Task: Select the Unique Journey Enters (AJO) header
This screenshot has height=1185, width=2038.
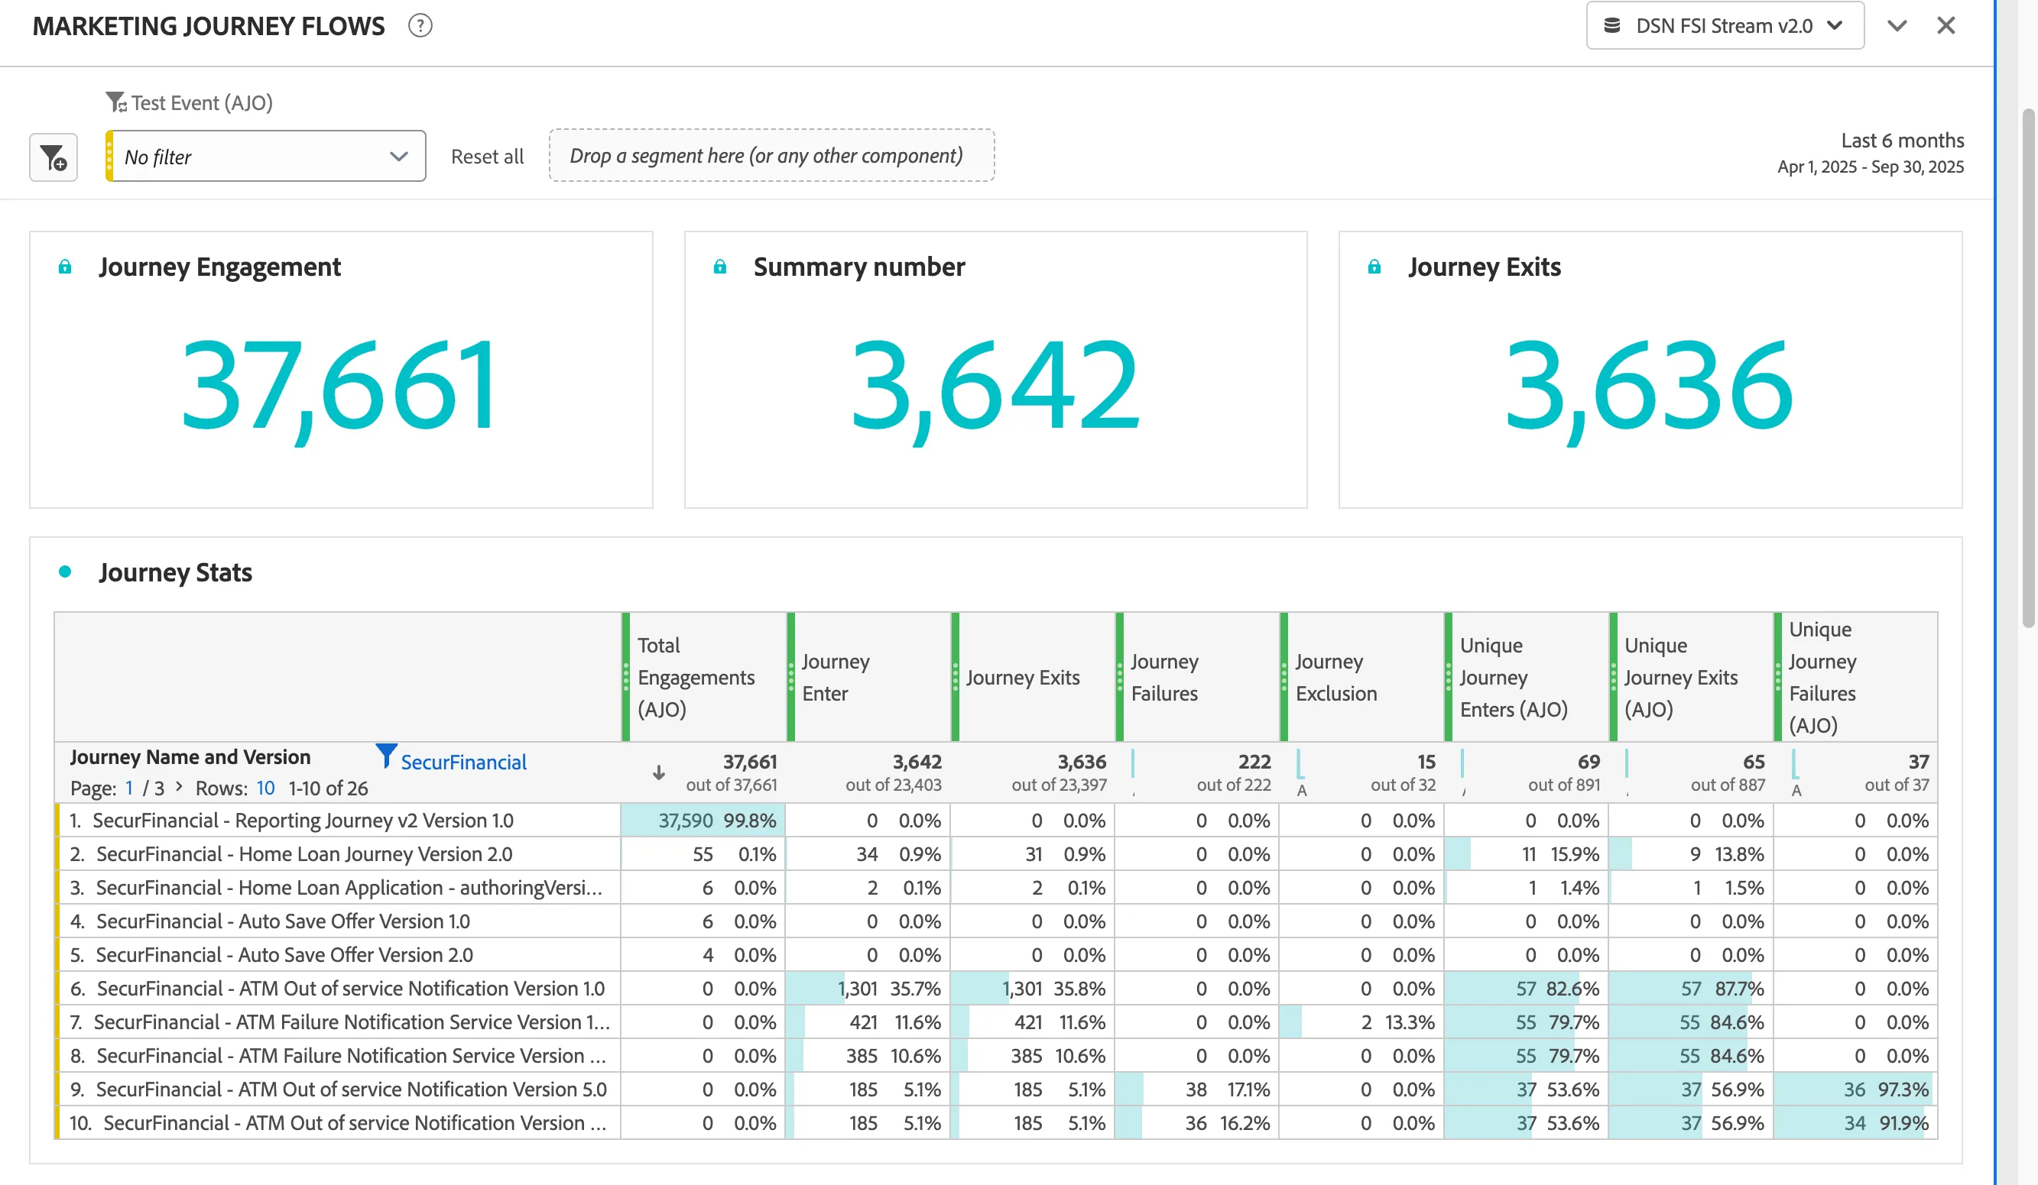Action: [1527, 678]
